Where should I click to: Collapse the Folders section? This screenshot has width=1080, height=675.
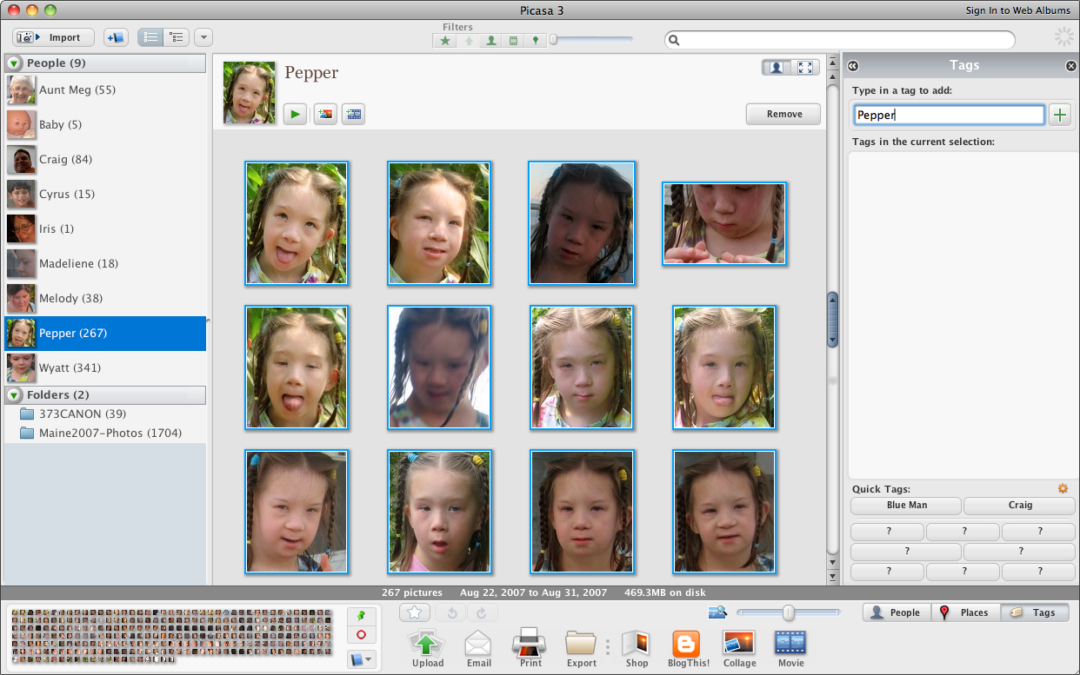click(x=13, y=395)
